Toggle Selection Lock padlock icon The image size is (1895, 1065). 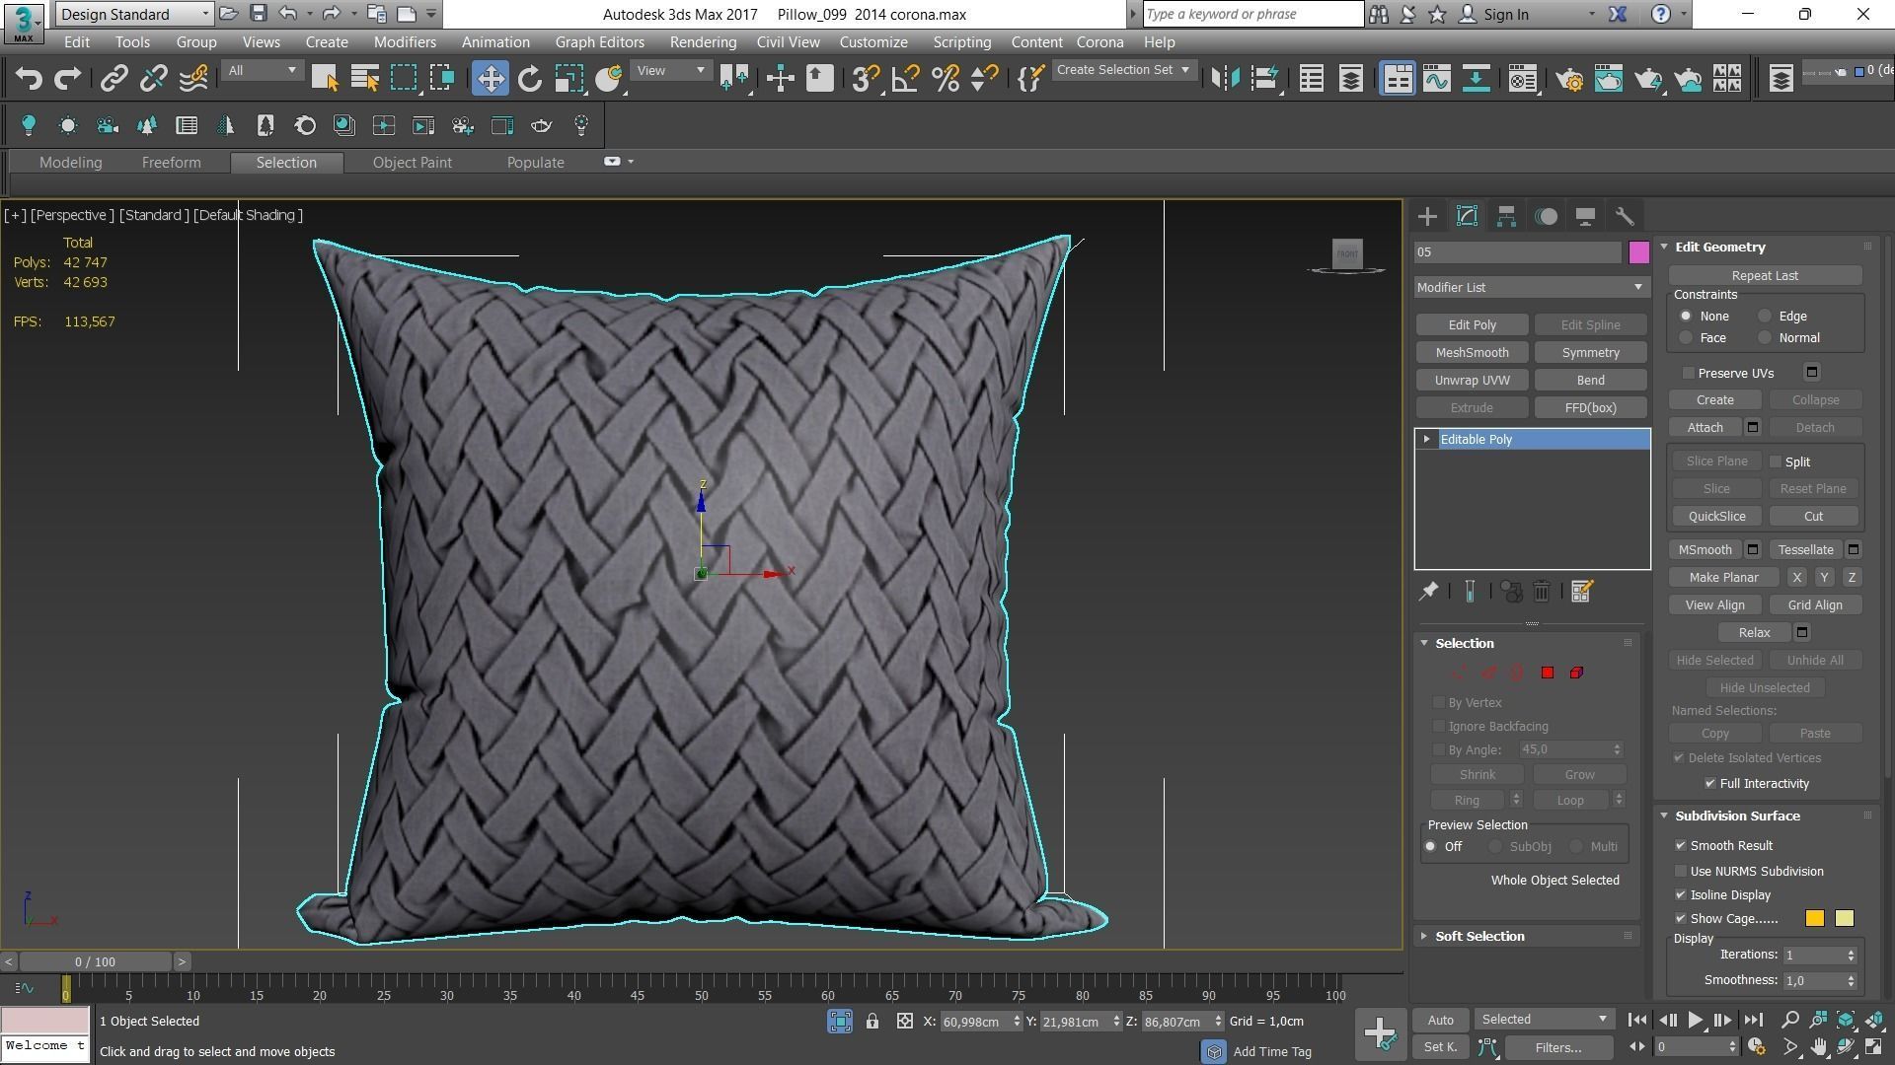pyautogui.click(x=872, y=1022)
